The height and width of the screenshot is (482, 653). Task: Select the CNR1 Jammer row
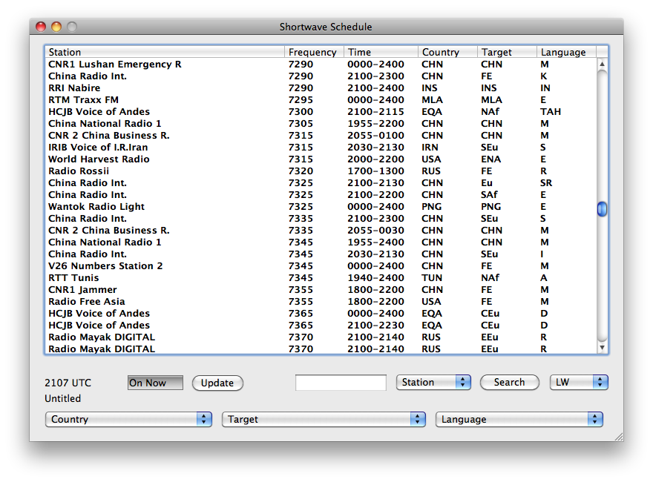coord(321,290)
